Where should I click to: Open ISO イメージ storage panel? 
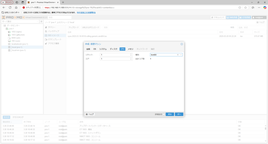[55, 35]
